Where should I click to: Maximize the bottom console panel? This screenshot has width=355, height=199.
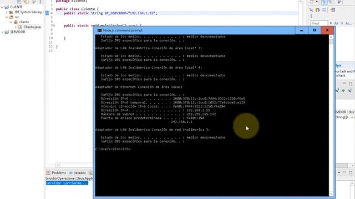(351, 172)
